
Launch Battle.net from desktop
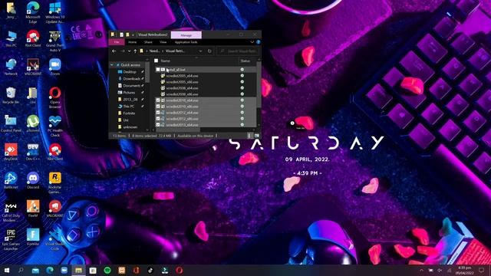pyautogui.click(x=11, y=181)
